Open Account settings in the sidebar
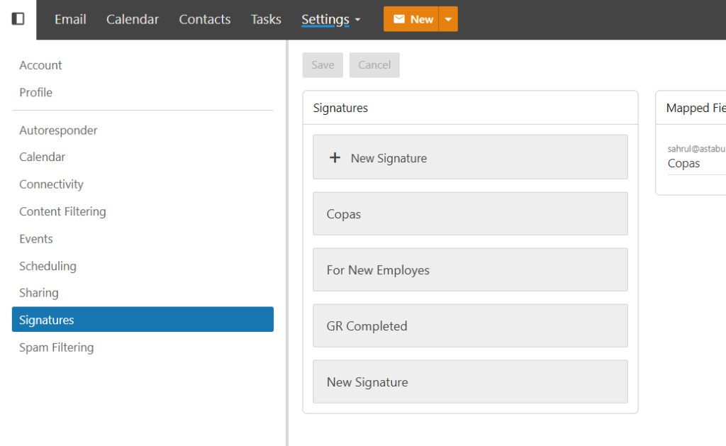 (40, 65)
